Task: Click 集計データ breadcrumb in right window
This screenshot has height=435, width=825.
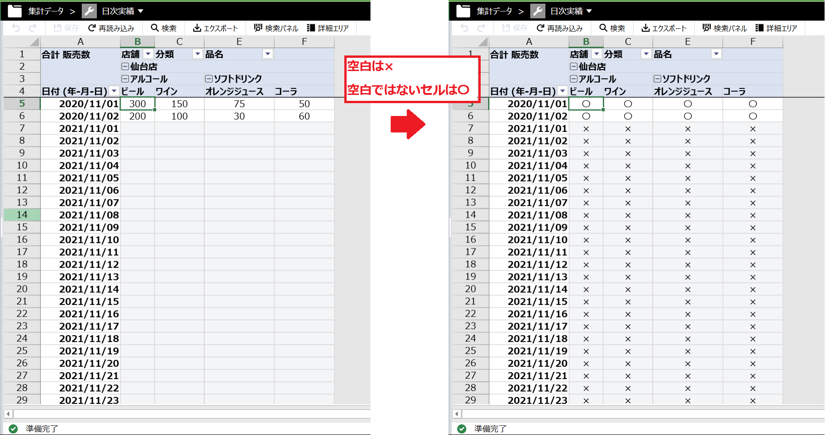Action: [x=494, y=11]
